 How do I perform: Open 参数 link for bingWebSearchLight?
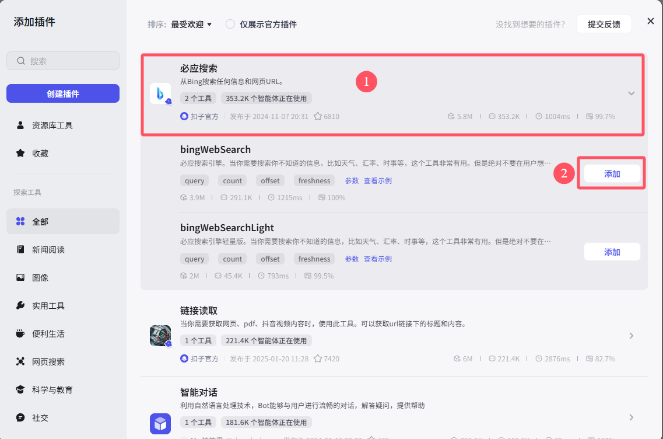coord(352,259)
